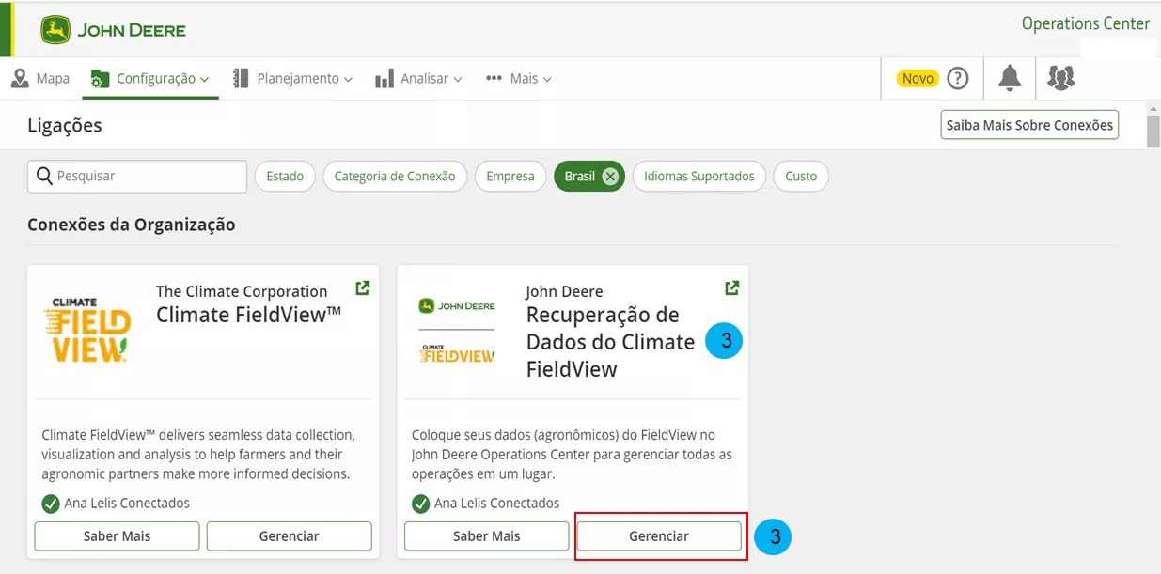The height and width of the screenshot is (574, 1161).
Task: Click the John Deere FieldView combined logo
Action: point(457,331)
